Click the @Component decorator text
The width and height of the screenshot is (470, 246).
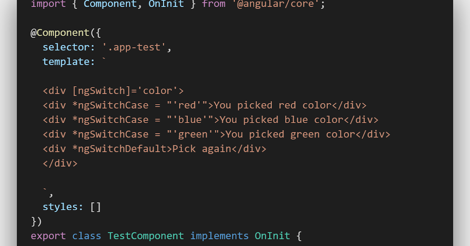point(60,33)
